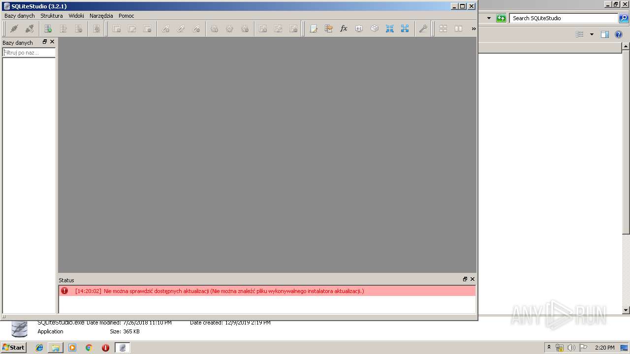The image size is (630, 354).
Task: Open the collations editor (a-z) icon
Action: tap(359, 29)
